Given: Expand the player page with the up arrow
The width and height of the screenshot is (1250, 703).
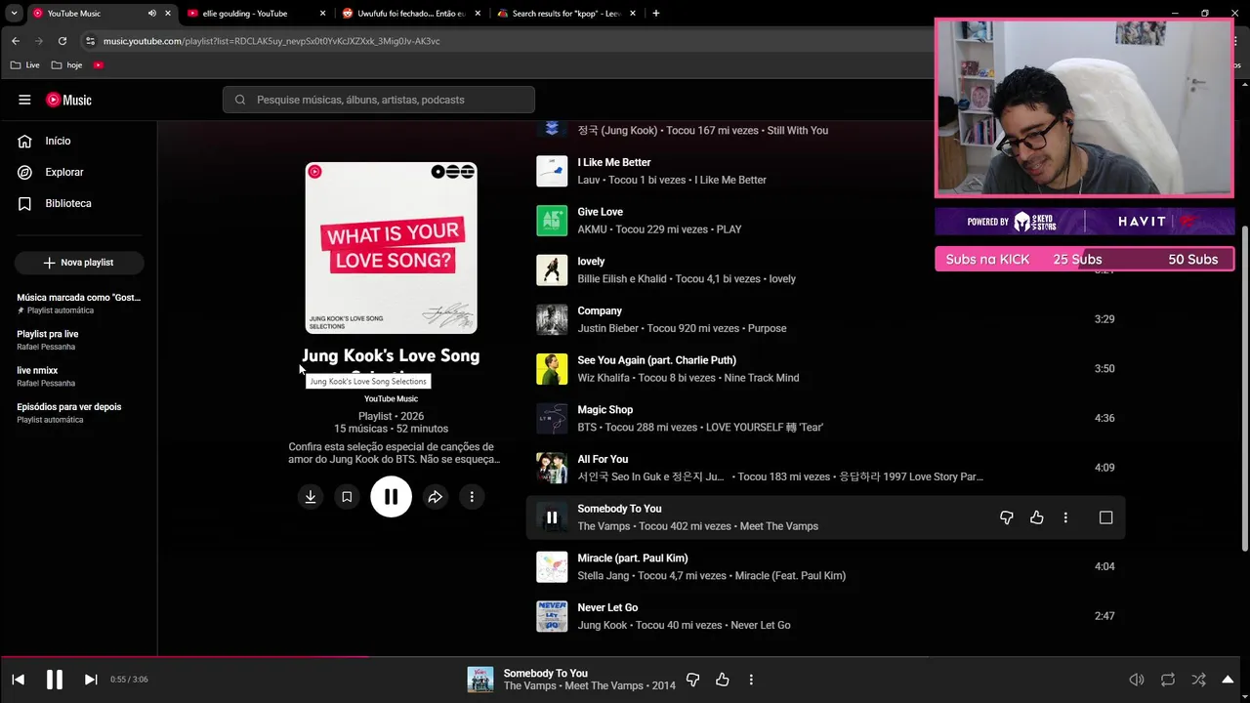Looking at the screenshot, I should point(1229,680).
